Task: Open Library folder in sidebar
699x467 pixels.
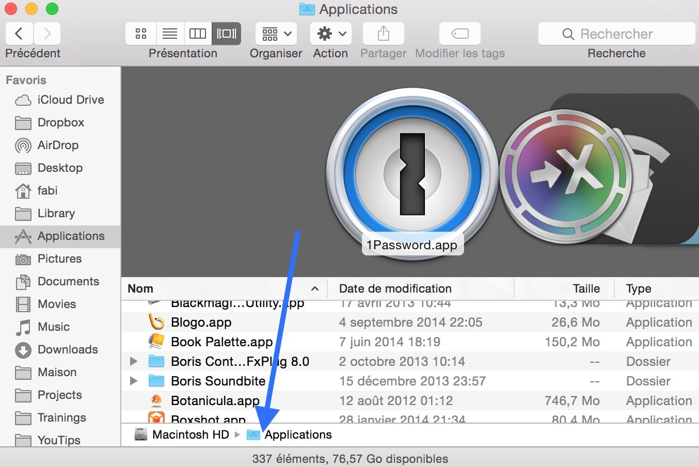Action: tap(60, 213)
